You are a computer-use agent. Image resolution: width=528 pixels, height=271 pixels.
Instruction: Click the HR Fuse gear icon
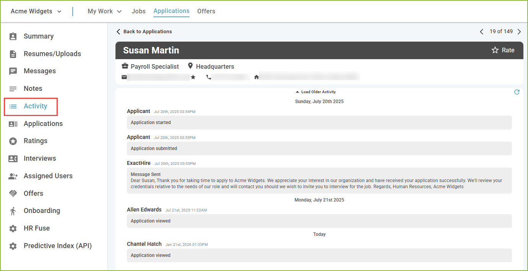point(13,228)
